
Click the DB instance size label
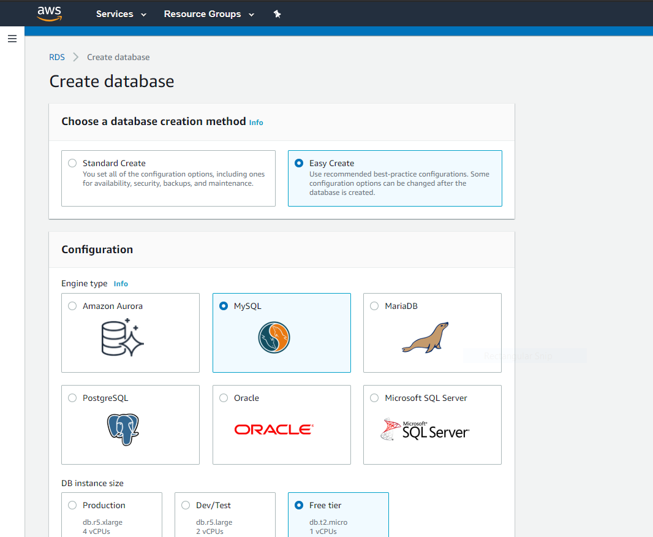[92, 483]
